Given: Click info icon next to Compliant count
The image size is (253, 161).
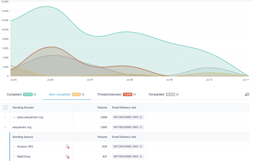Looking at the screenshot, I should [x=35, y=95].
